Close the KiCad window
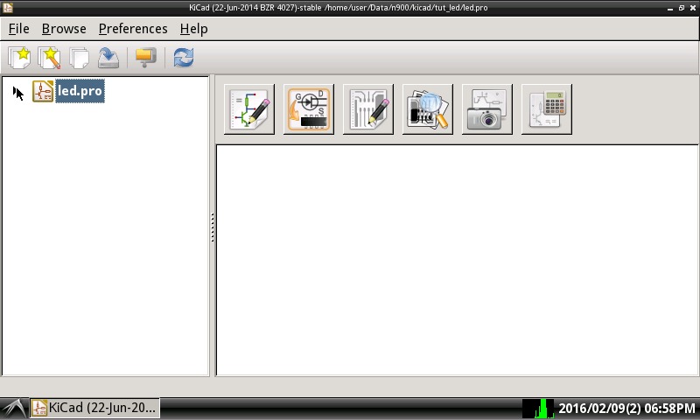Image resolution: width=700 pixels, height=420 pixels. (x=693, y=8)
